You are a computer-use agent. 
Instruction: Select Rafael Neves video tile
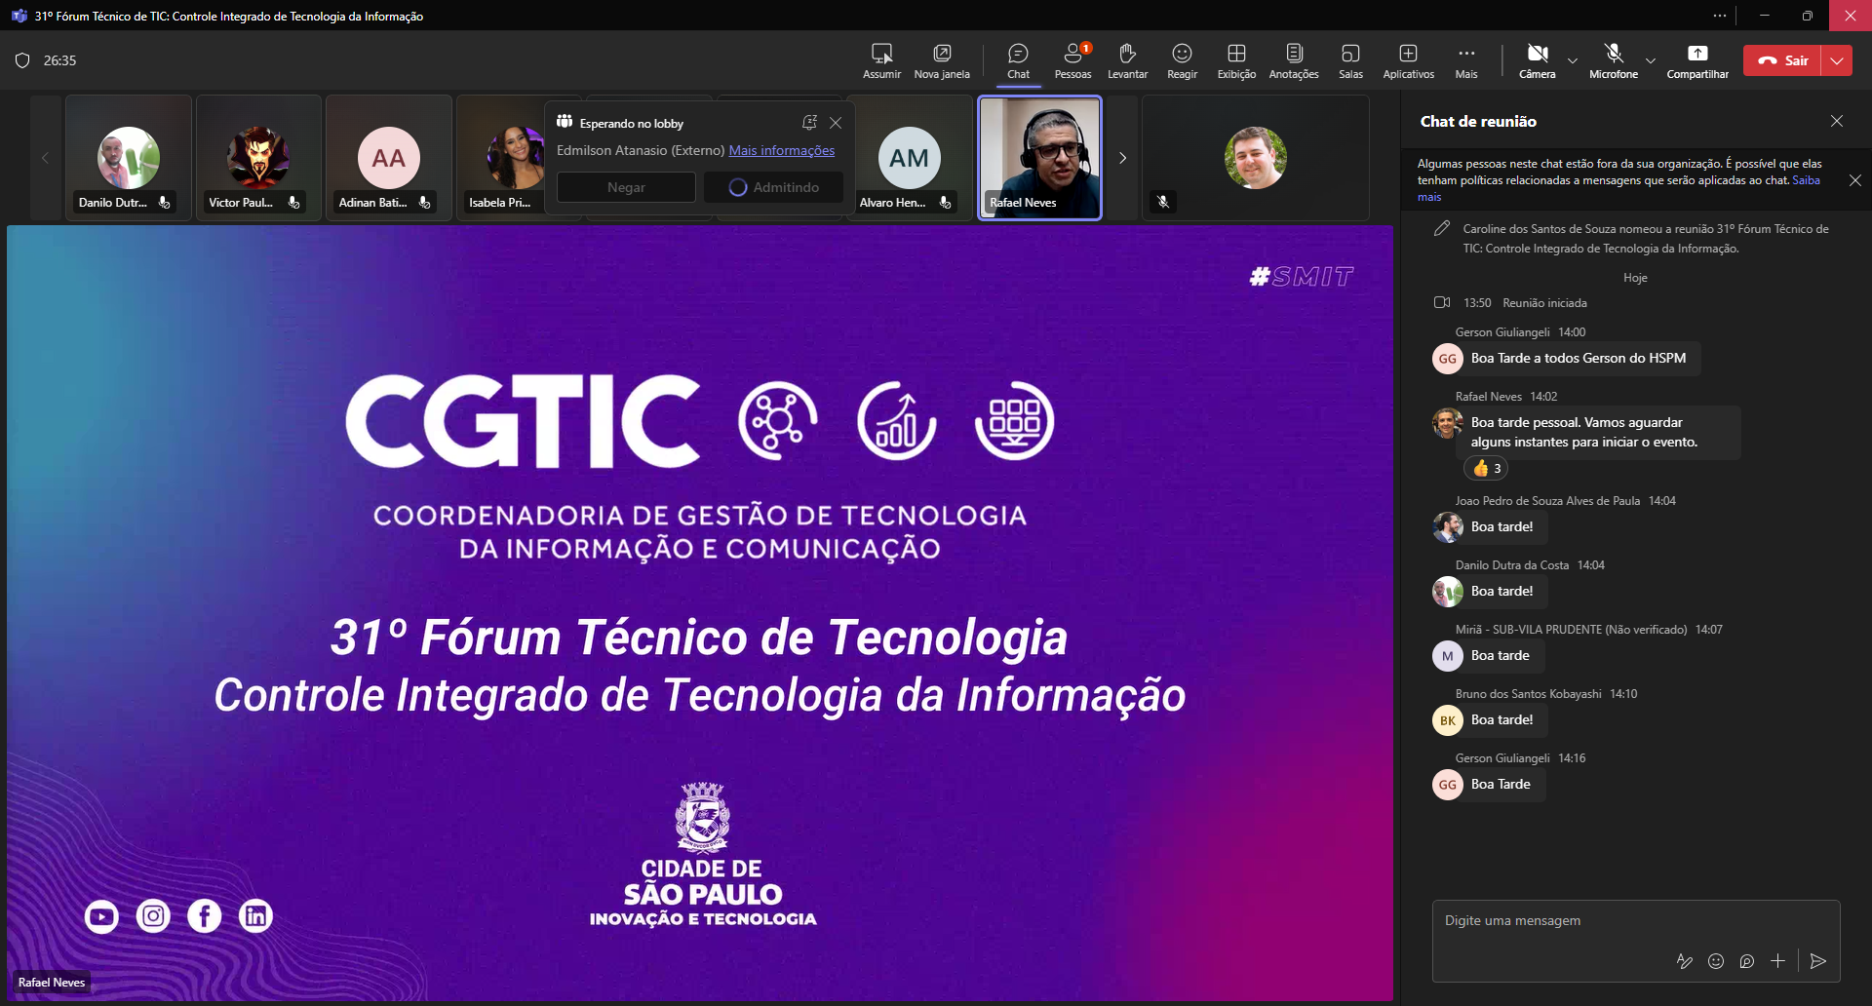1040,158
